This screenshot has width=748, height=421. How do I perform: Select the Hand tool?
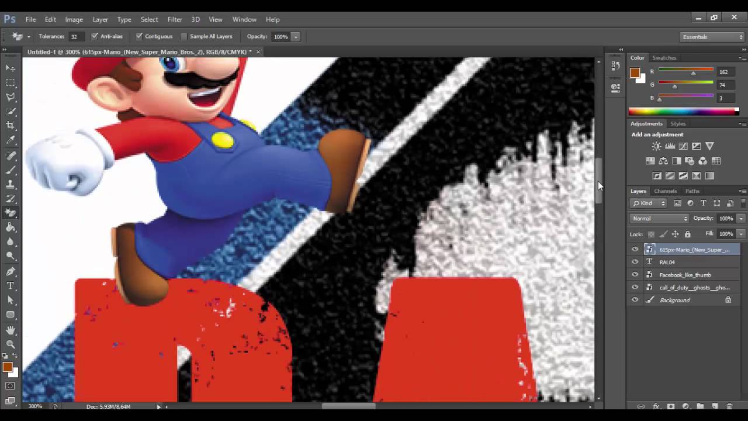pos(11,330)
